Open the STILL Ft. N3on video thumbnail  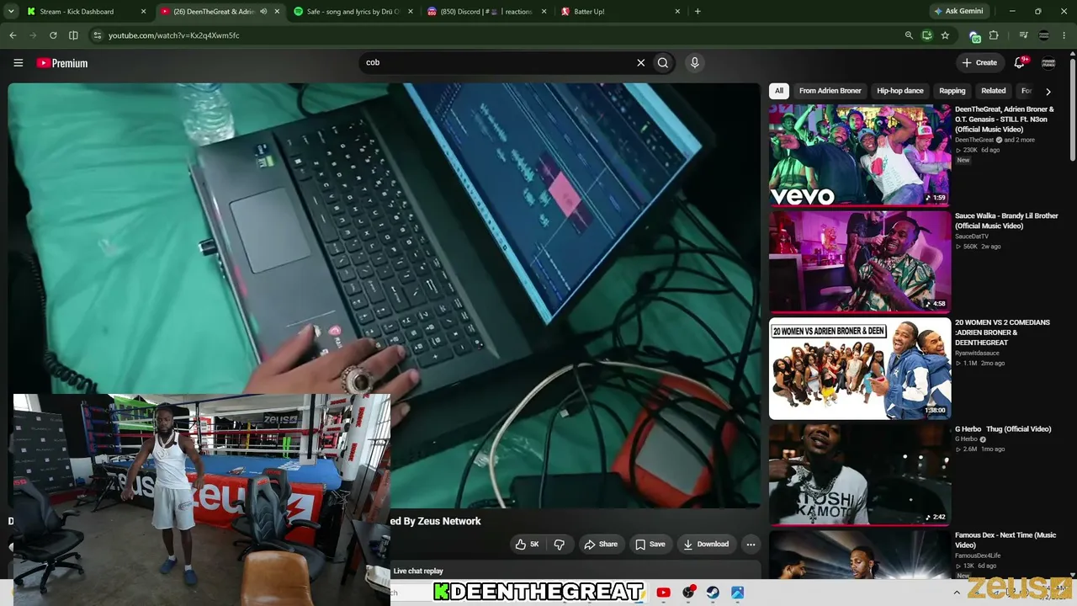click(860, 155)
